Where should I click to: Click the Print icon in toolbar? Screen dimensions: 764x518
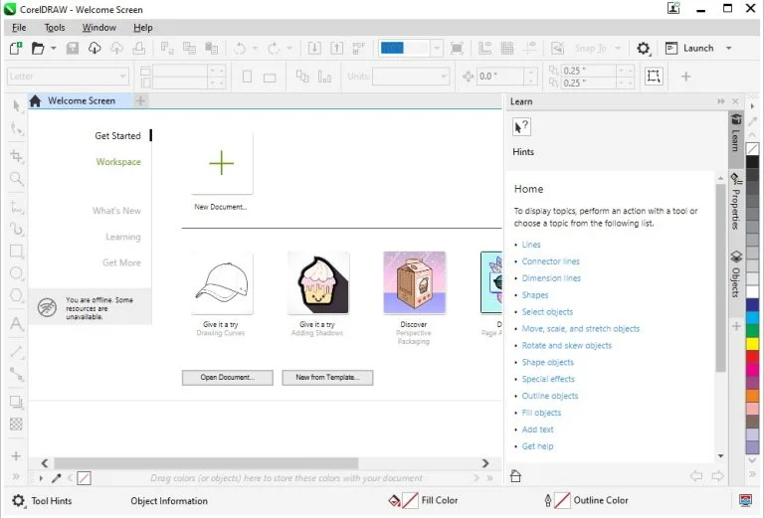tap(139, 48)
